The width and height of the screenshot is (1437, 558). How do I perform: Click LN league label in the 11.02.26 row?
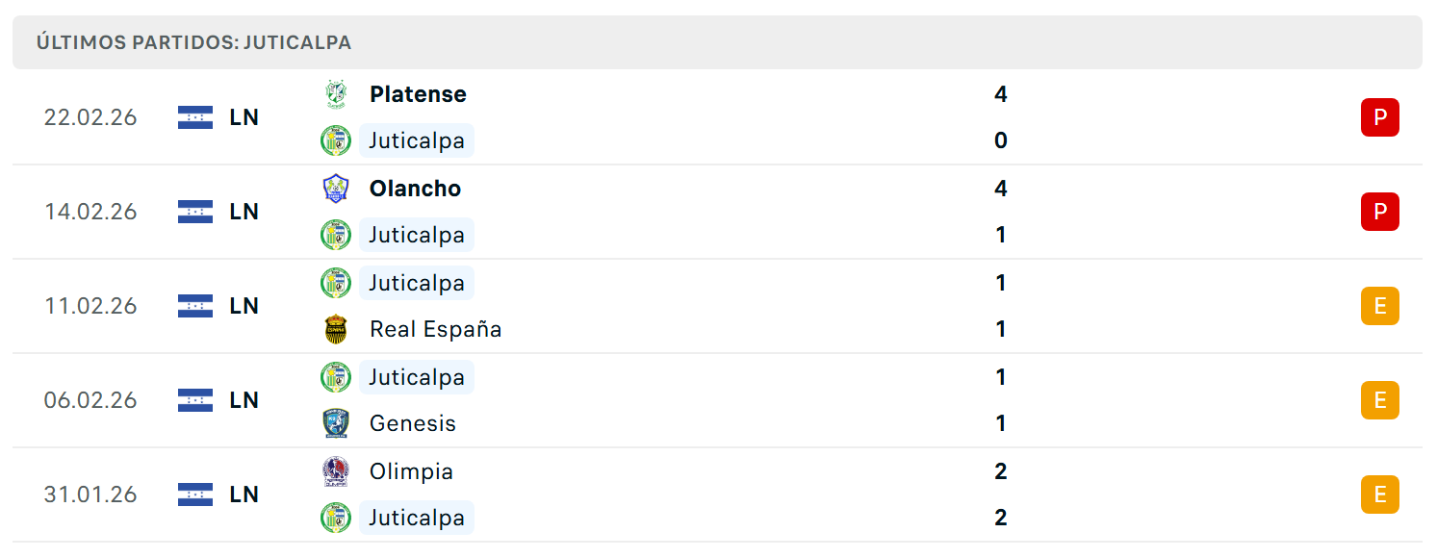click(244, 306)
